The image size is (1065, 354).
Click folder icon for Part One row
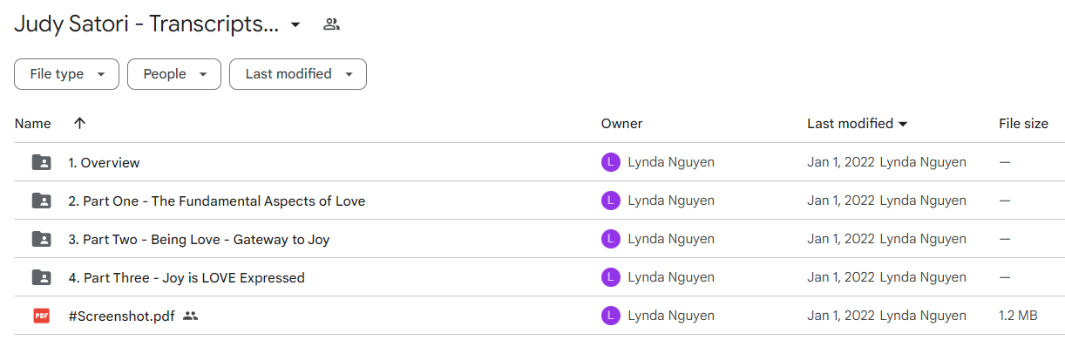pos(41,201)
